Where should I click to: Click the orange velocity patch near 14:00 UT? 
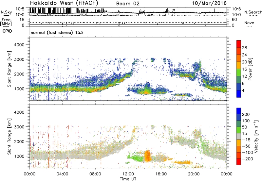pos(147,156)
